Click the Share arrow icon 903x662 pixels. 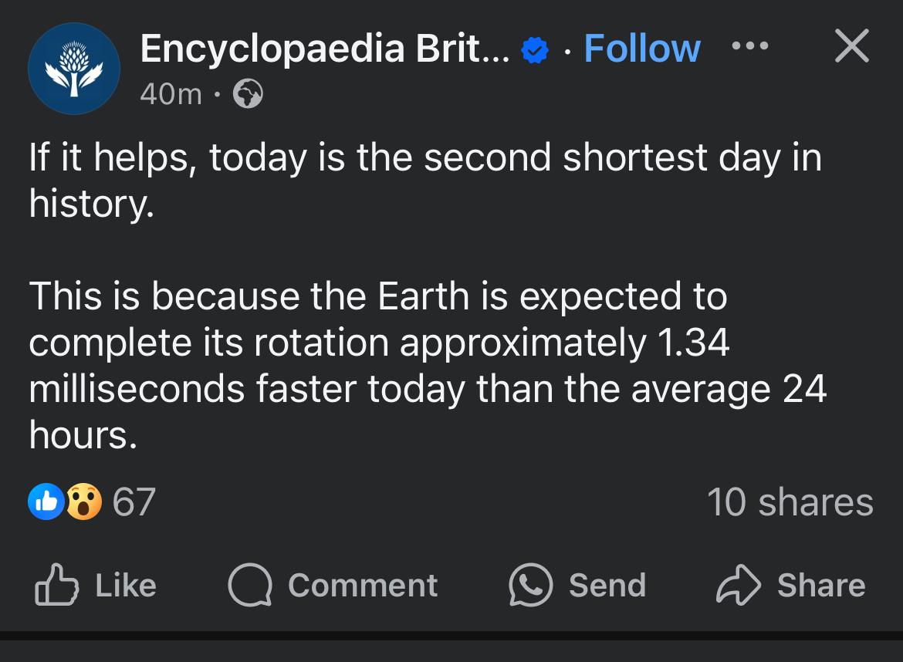[739, 585]
